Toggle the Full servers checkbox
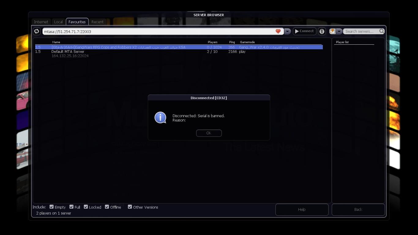This screenshot has width=418, height=235. (71, 207)
